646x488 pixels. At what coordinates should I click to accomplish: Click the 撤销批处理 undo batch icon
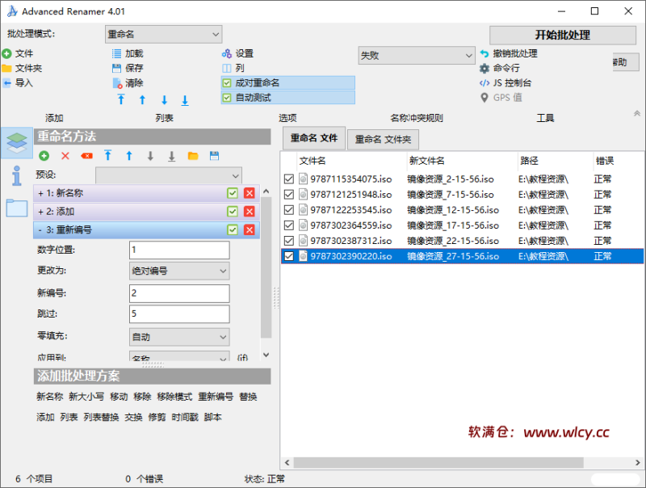coord(484,53)
